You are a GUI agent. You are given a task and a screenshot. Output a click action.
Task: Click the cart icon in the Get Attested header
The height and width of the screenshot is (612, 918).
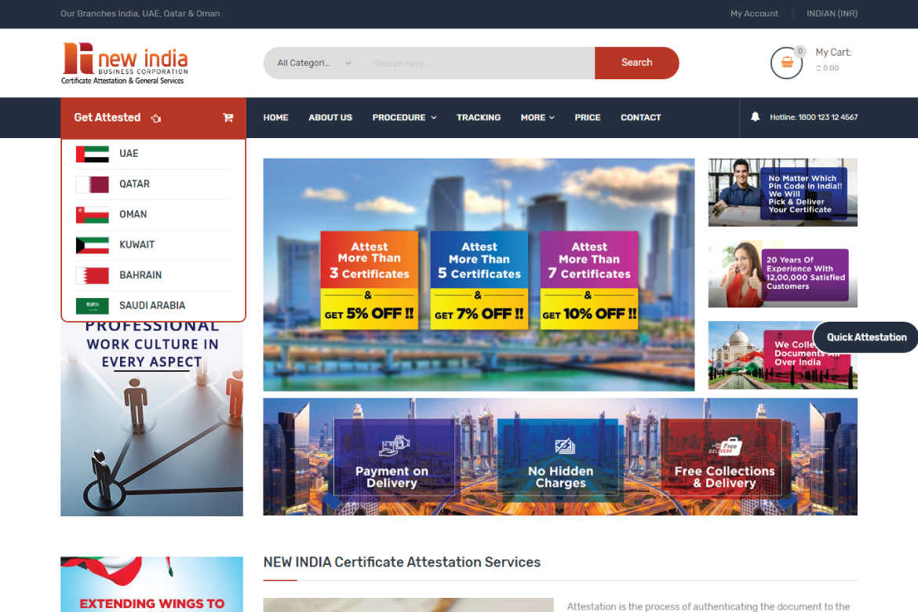click(228, 117)
